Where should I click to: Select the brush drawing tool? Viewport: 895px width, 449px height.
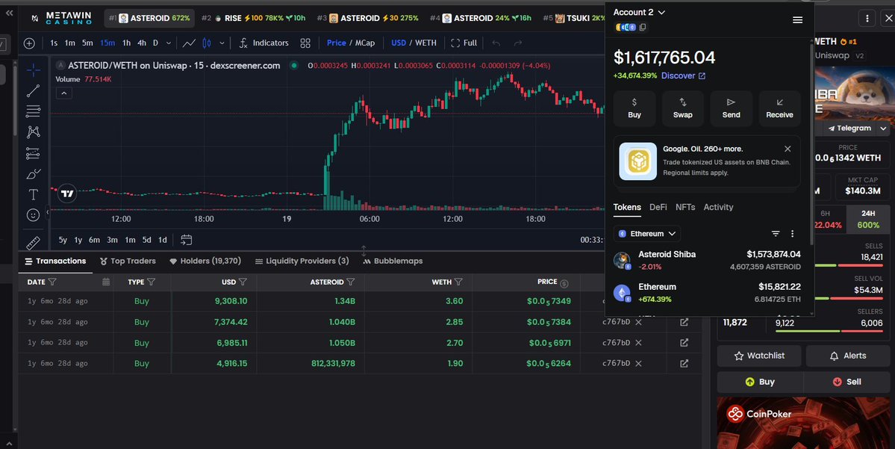pos(31,173)
